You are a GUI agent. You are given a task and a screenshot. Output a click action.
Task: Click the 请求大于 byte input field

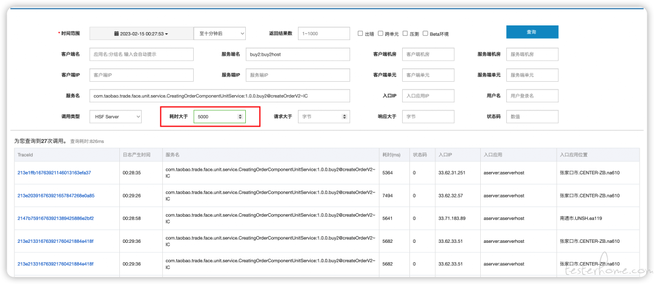point(323,117)
